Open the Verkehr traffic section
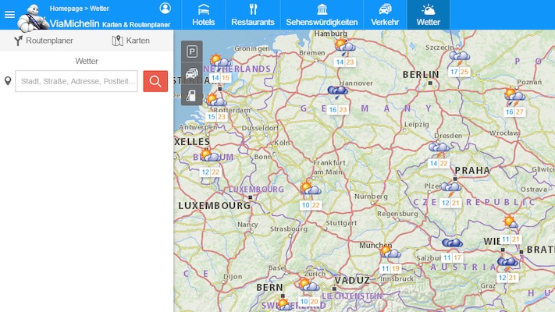The height and width of the screenshot is (312, 555). (x=385, y=15)
